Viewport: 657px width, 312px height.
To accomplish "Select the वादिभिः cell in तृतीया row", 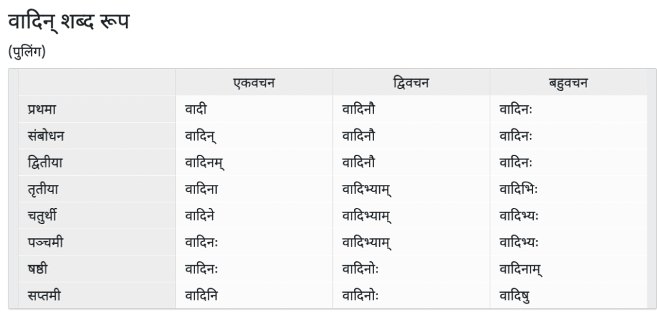I will tap(520, 189).
